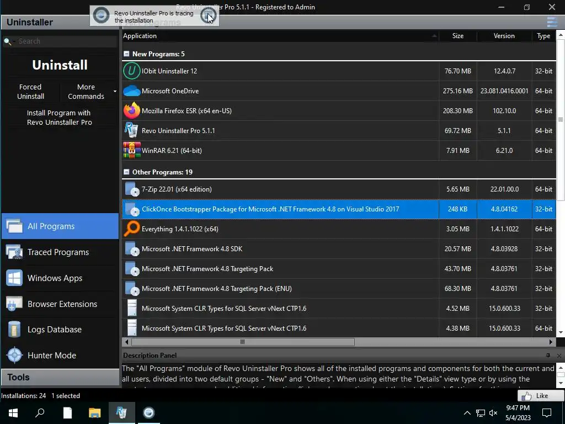The height and width of the screenshot is (424, 565).
Task: Click the Size column header
Action: pos(457,36)
